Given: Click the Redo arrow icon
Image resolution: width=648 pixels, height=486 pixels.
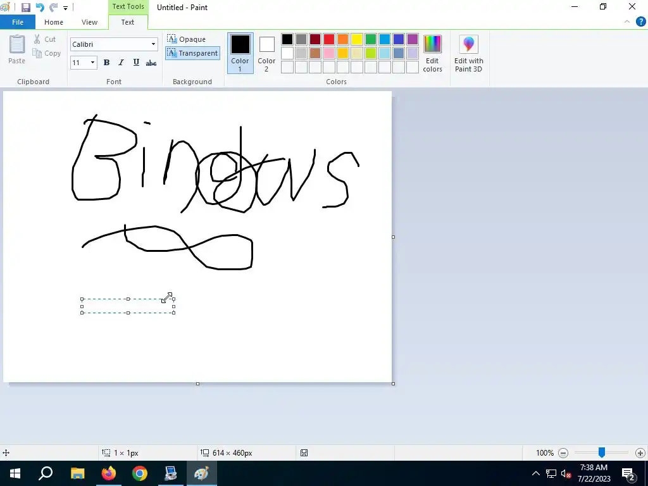Looking at the screenshot, I should (53, 8).
